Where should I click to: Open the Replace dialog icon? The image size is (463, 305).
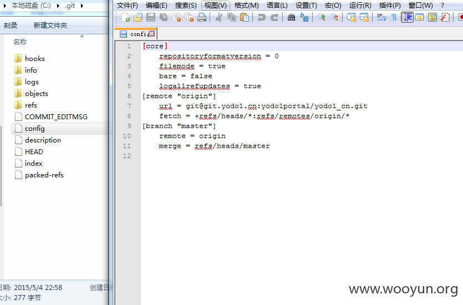click(x=304, y=17)
